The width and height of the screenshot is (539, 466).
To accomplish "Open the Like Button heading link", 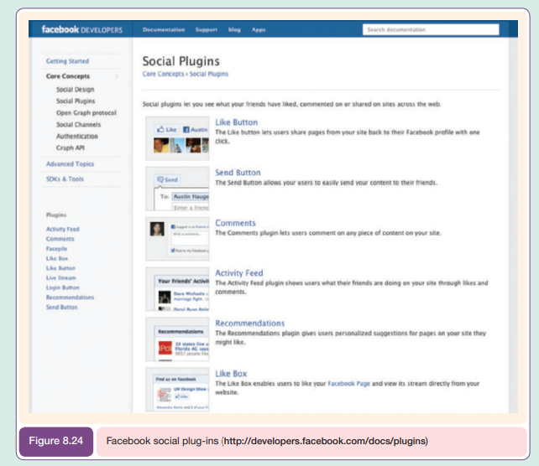I will pyautogui.click(x=236, y=122).
